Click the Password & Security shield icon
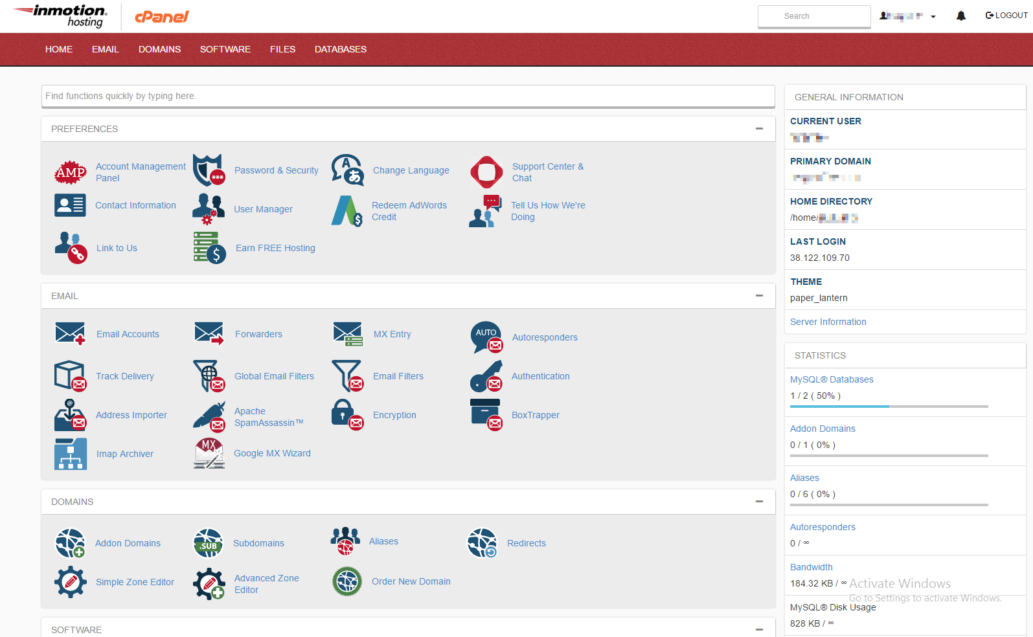The width and height of the screenshot is (1033, 637). [x=209, y=170]
